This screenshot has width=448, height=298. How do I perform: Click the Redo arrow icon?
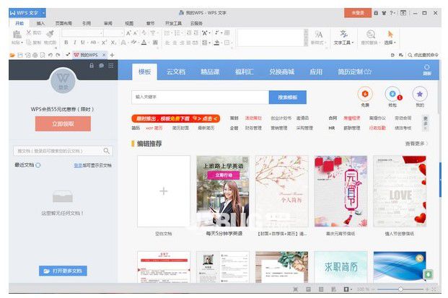[x=58, y=55]
